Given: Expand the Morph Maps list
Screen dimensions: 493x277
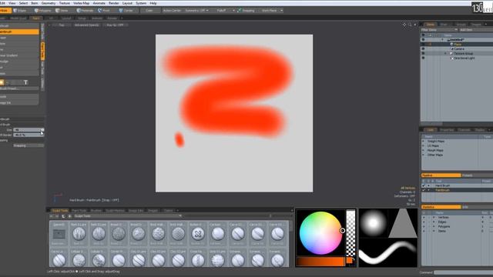Looking at the screenshot, I should coord(423,151).
